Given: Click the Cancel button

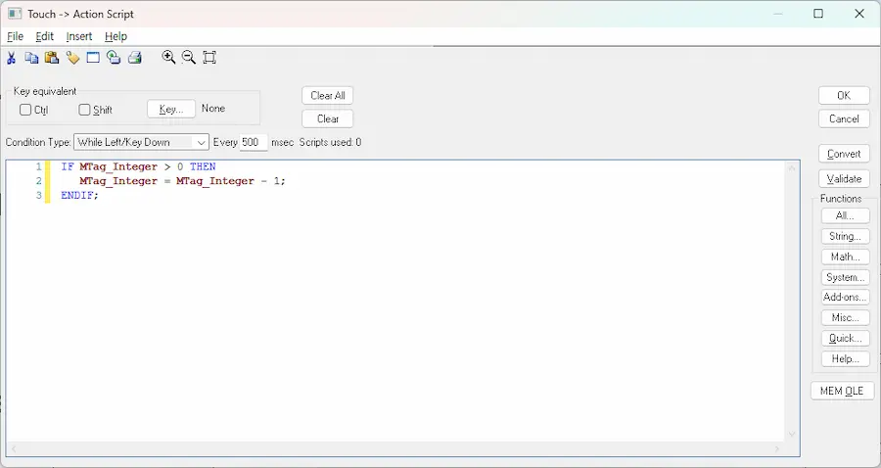Looking at the screenshot, I should tap(844, 119).
